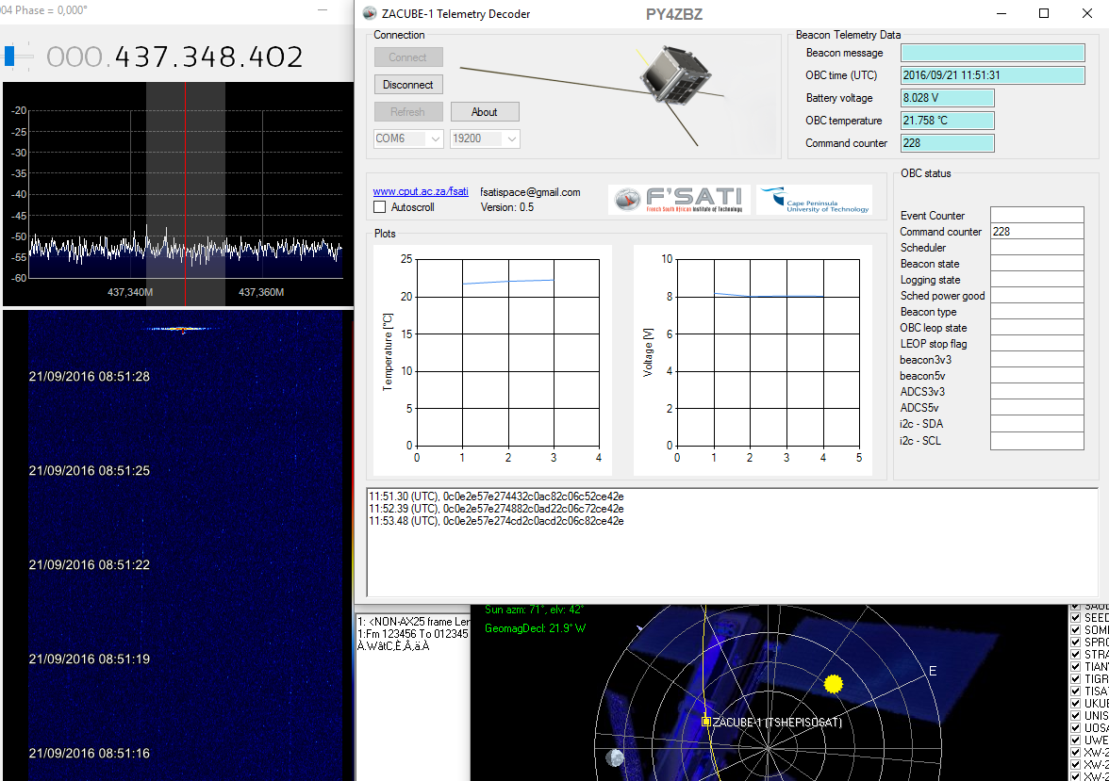The width and height of the screenshot is (1109, 781).
Task: Maximize the ZACUBE-1 Telemetry Decoder window
Action: (x=1044, y=13)
